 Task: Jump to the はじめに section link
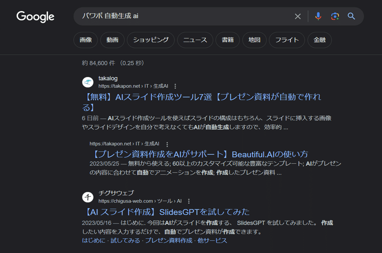pos(94,241)
